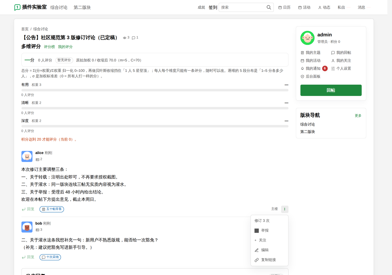Click the search magnifier icon
Image resolution: width=392 pixels, height=275 pixels.
269,7
